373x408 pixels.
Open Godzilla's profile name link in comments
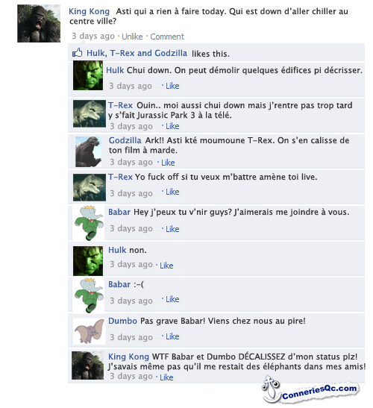pyautogui.click(x=125, y=140)
